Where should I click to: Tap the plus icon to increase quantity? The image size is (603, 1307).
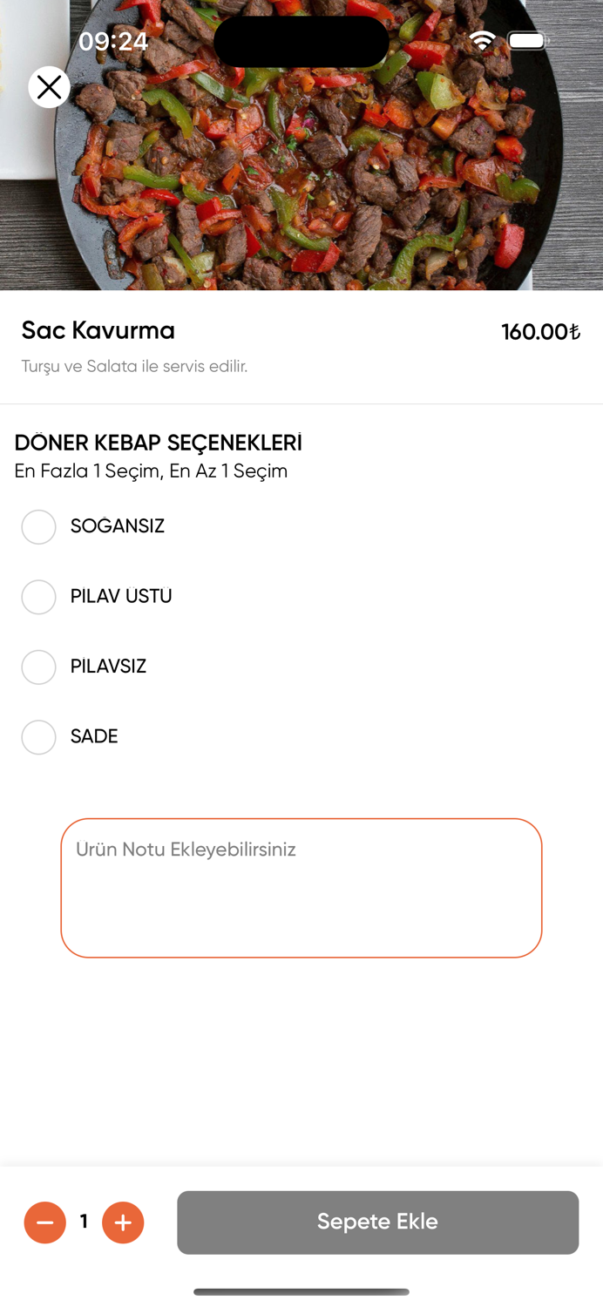coord(123,1222)
